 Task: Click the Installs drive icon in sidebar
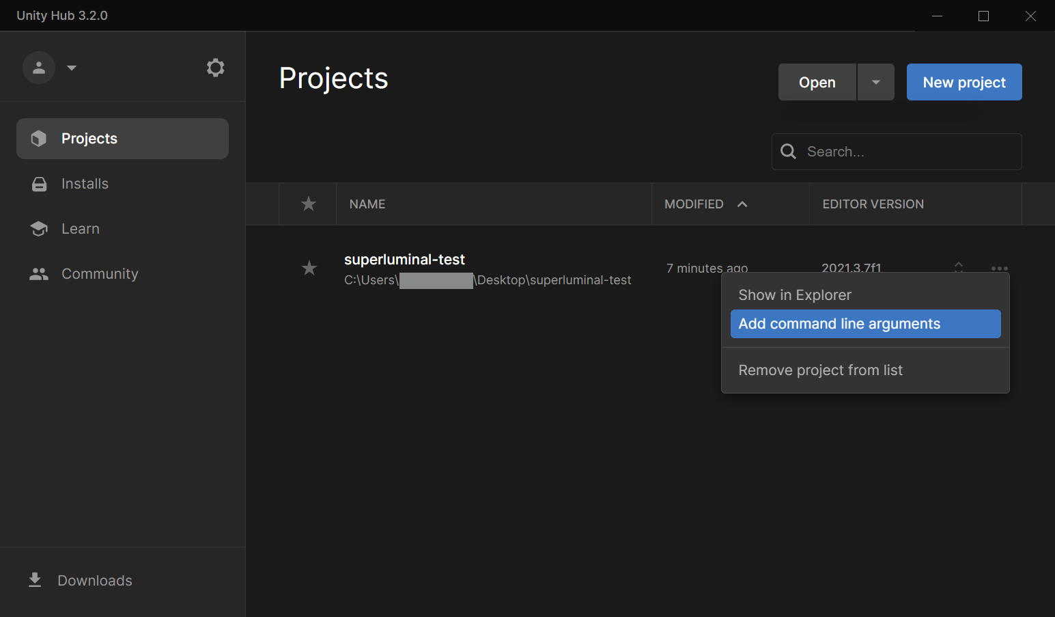40,184
